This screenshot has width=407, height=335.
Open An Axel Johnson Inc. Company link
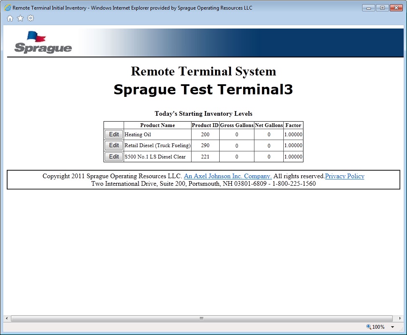click(228, 176)
